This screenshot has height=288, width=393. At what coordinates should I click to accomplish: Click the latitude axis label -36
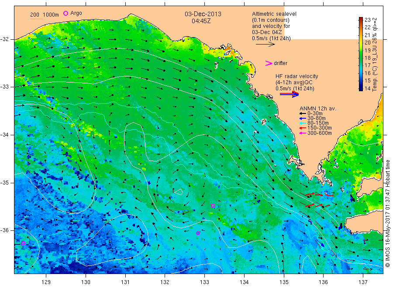(x=4, y=230)
